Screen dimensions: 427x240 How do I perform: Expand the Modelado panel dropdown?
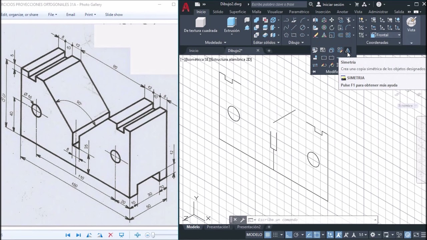click(225, 43)
